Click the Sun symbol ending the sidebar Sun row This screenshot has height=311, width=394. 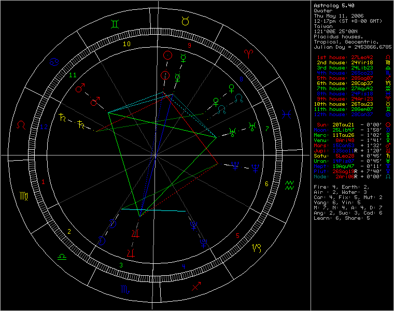(388, 125)
